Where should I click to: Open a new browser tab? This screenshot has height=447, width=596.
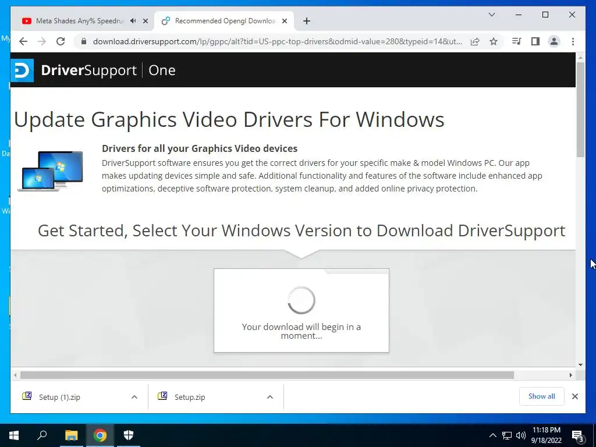tap(307, 21)
